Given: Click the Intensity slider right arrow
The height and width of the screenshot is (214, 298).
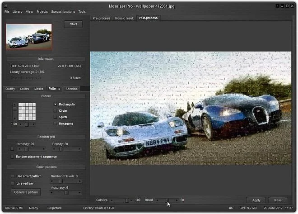Looking at the screenshot, I should click(44, 149).
